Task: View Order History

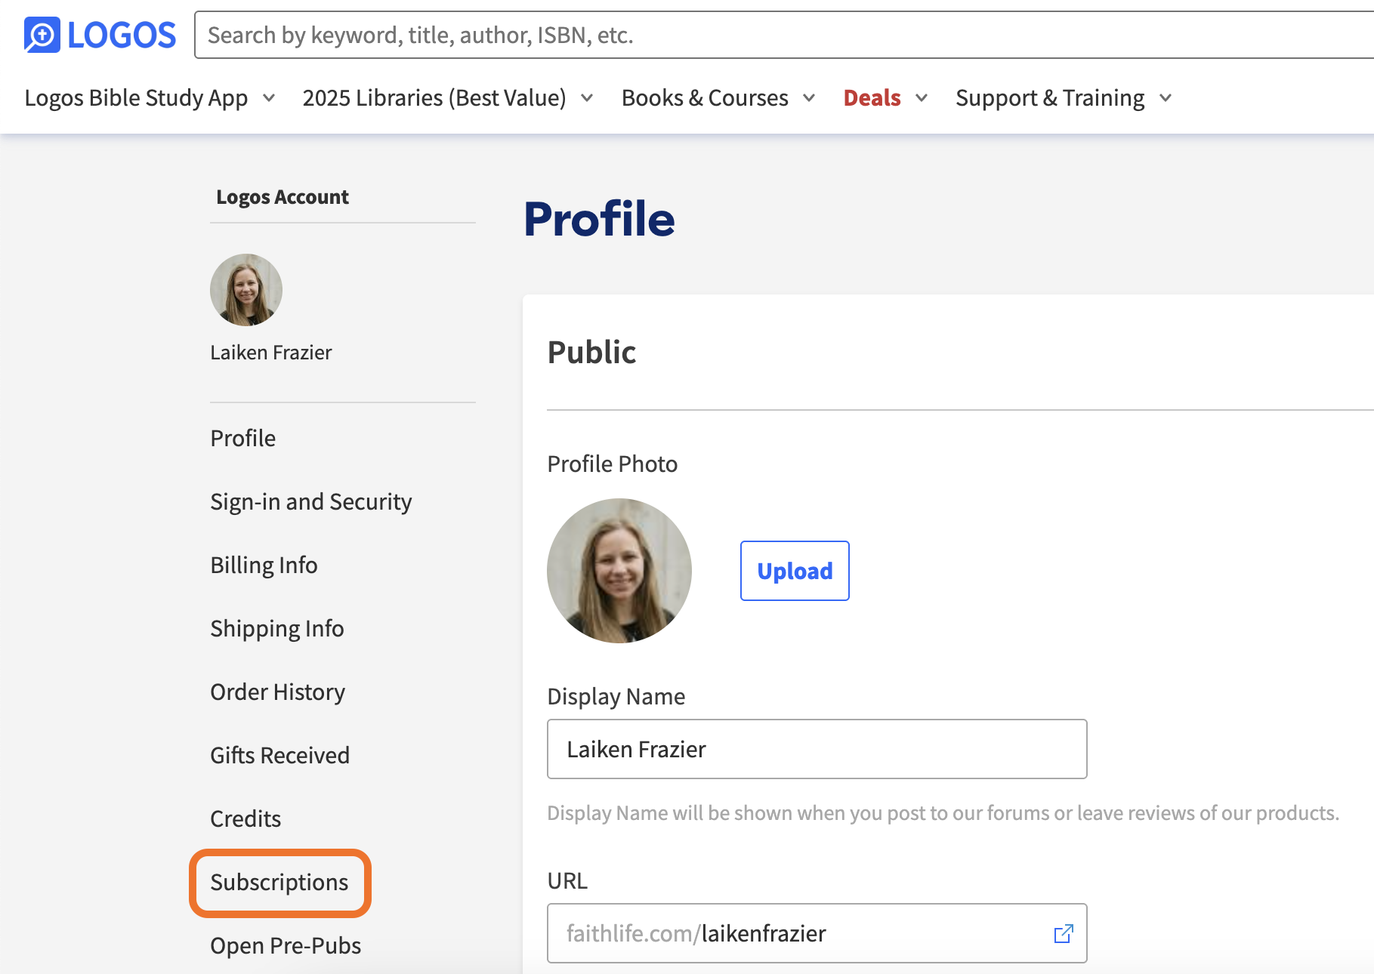Action: 278,692
